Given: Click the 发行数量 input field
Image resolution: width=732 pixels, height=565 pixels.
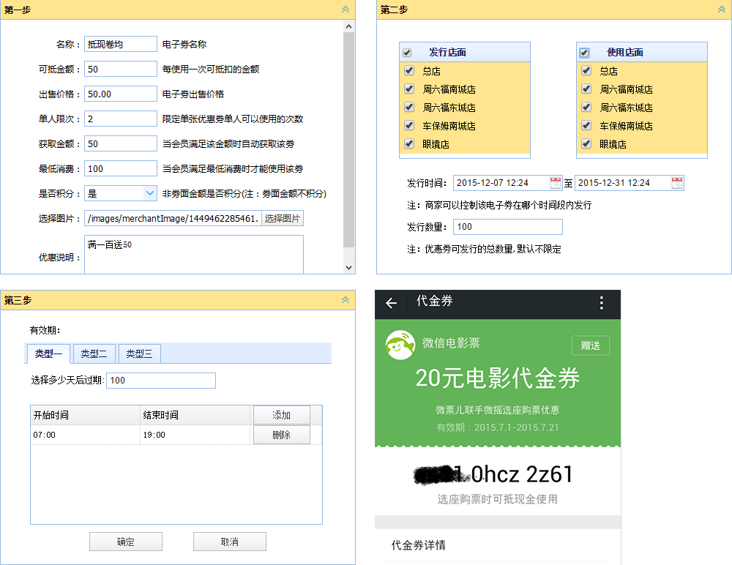Looking at the screenshot, I should click(x=507, y=227).
